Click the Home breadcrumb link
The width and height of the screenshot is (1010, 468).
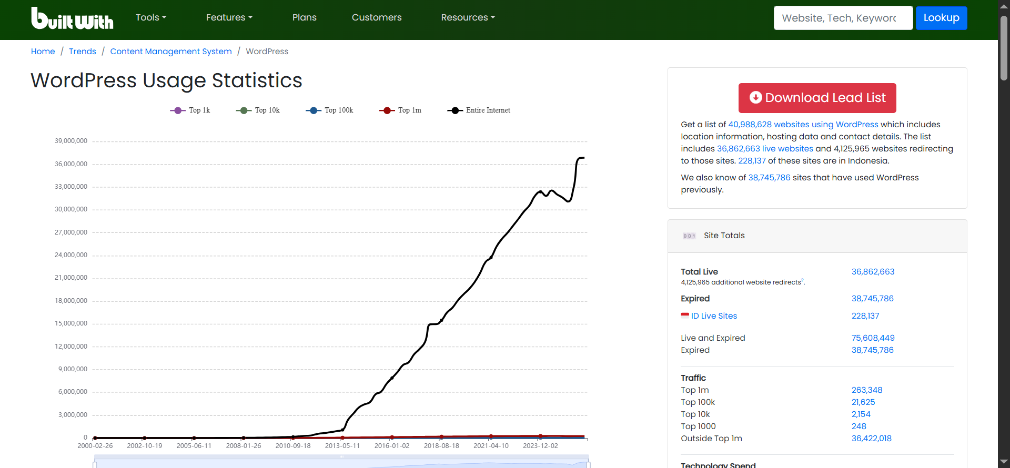click(x=43, y=52)
